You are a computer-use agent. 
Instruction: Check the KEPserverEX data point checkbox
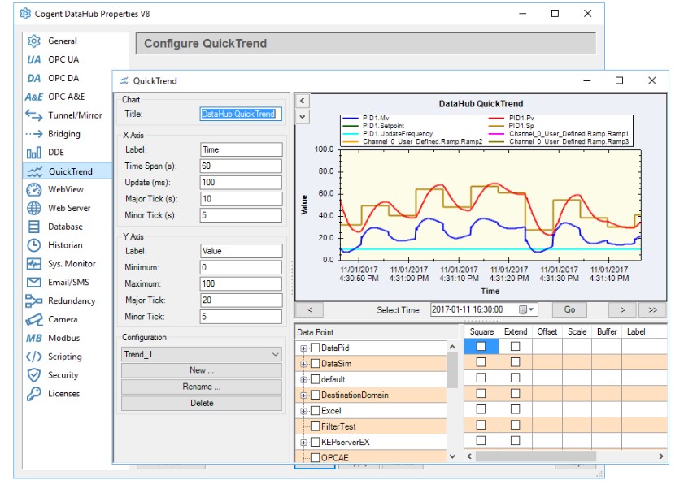(x=315, y=443)
